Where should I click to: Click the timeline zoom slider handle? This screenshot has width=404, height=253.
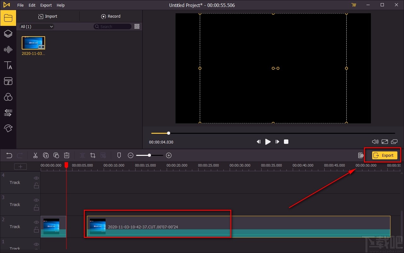(x=149, y=155)
